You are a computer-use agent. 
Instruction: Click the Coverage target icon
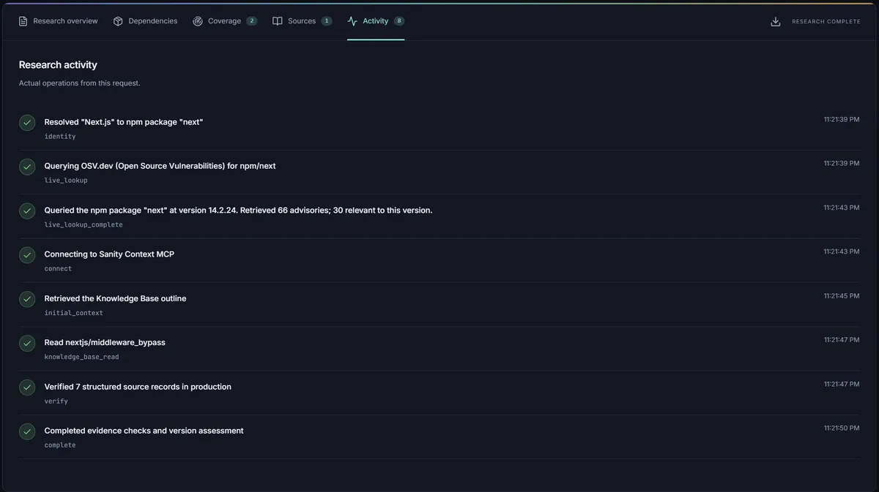(x=198, y=21)
